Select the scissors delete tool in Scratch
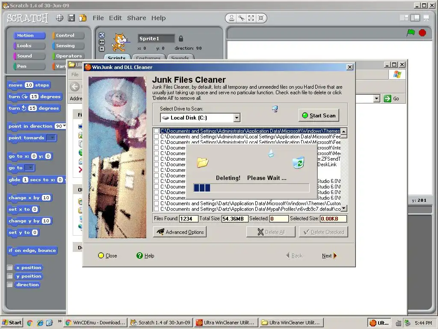 tap(241, 18)
